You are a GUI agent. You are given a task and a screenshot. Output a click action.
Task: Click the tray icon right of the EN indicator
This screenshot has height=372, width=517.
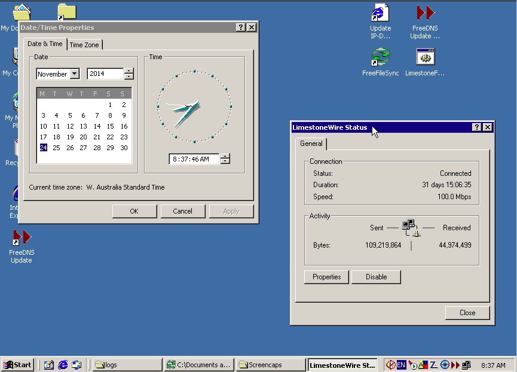(412, 365)
